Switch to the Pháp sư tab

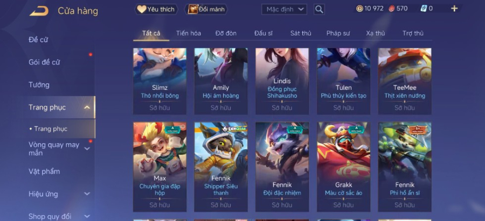(x=338, y=33)
